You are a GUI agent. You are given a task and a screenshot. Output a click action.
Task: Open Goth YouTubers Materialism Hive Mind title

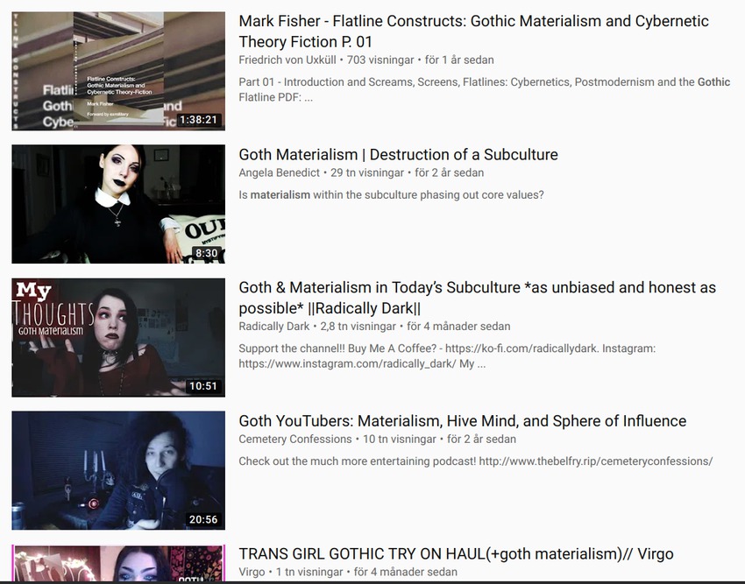pyautogui.click(x=462, y=421)
